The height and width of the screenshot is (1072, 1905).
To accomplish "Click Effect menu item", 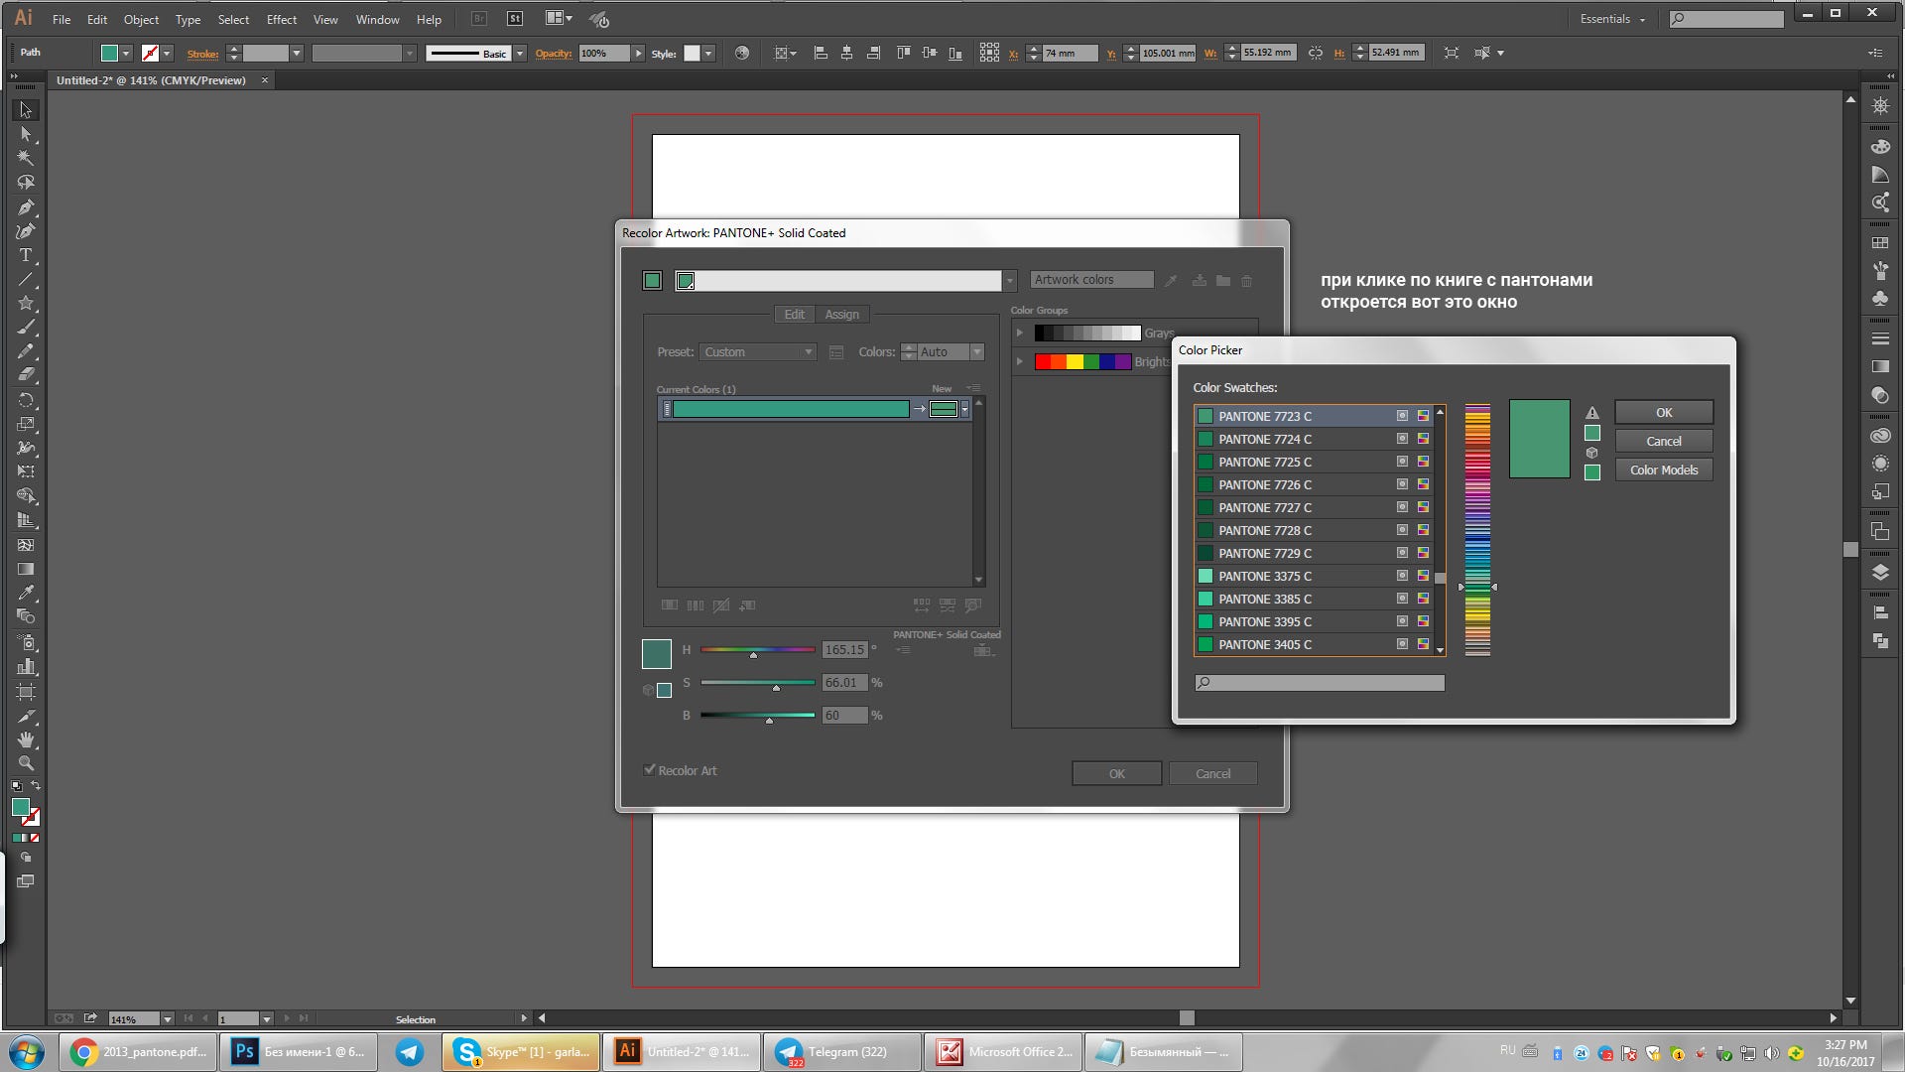I will 279,18.
